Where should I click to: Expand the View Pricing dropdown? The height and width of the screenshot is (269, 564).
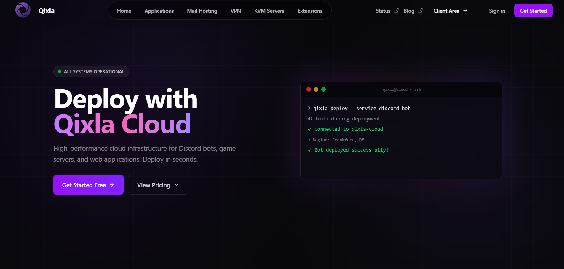158,184
